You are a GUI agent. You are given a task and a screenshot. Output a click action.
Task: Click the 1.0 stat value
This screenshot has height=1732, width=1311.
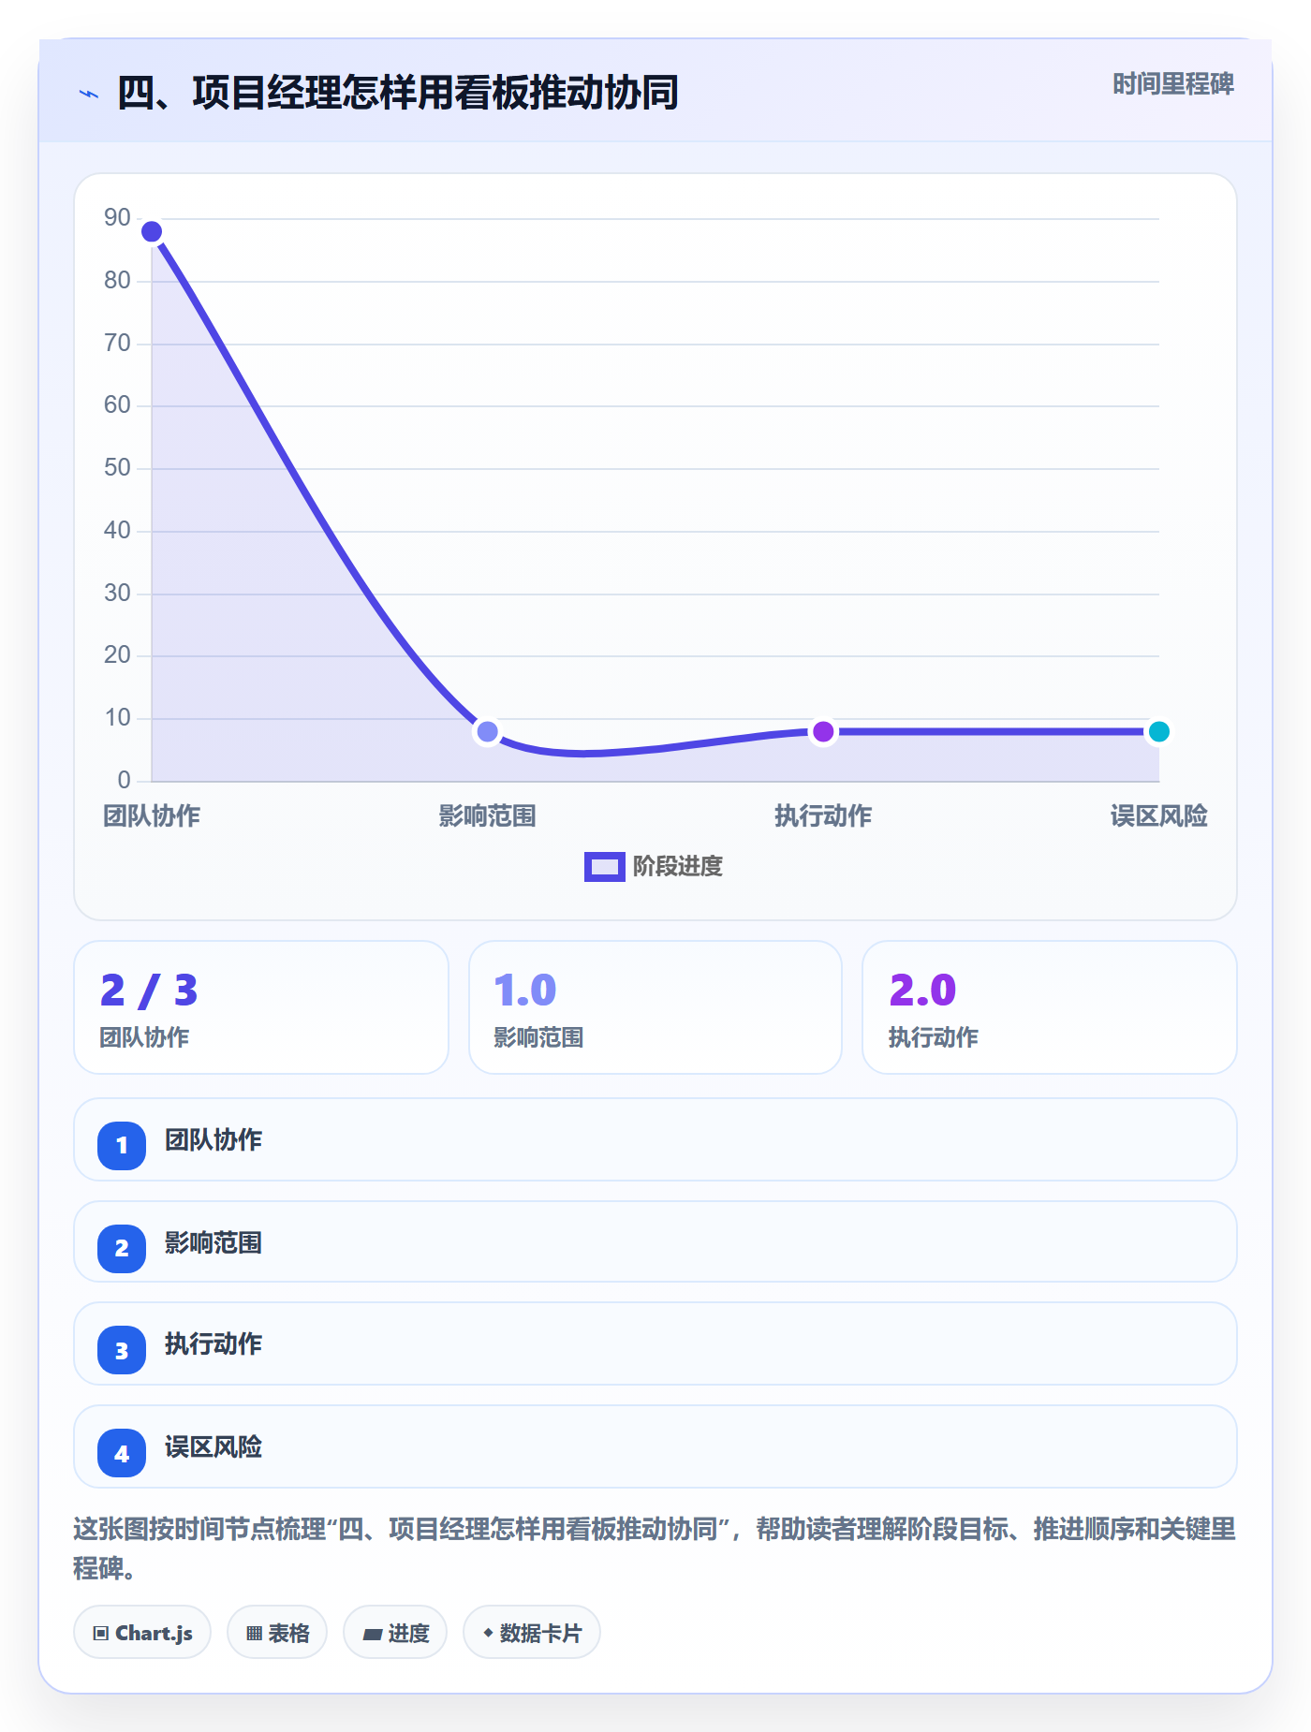coord(525,990)
